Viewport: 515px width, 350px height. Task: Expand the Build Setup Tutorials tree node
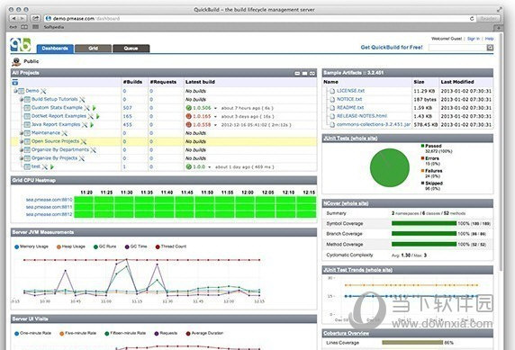pyautogui.click(x=22, y=100)
